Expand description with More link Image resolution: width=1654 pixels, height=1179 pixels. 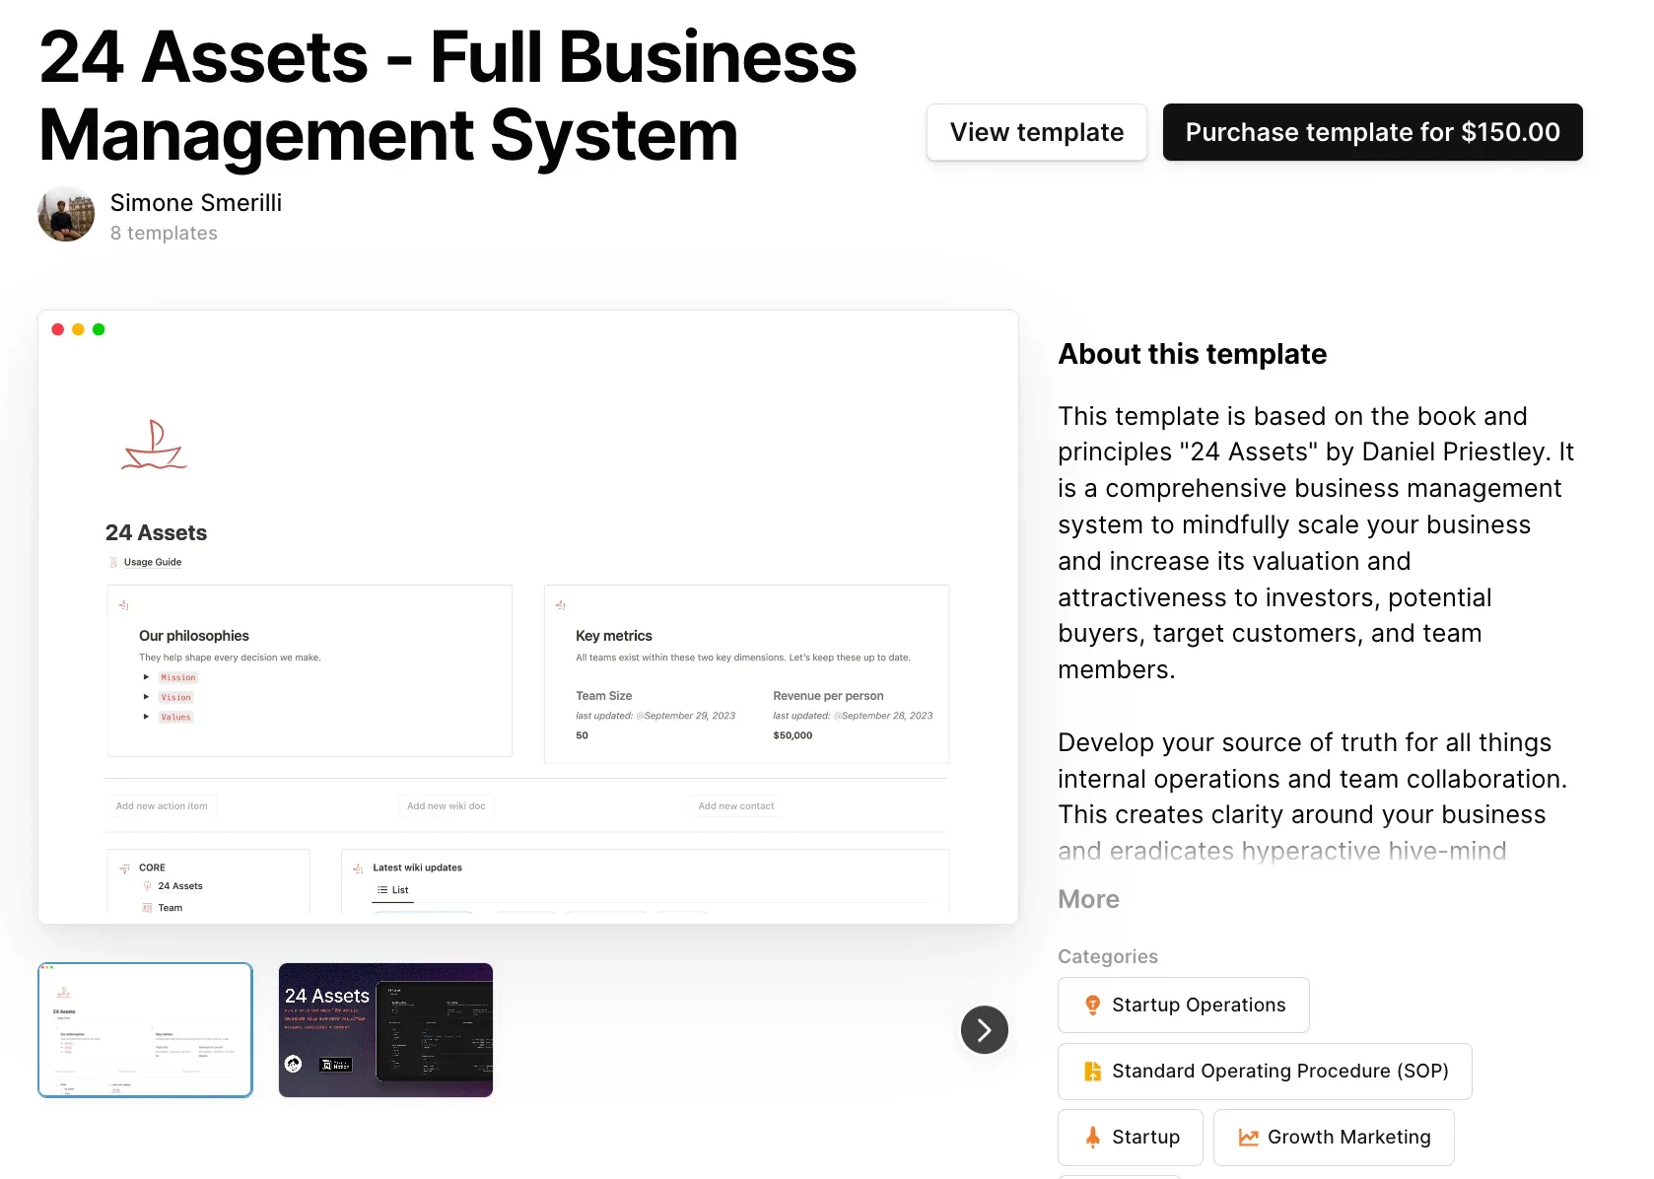click(1088, 899)
